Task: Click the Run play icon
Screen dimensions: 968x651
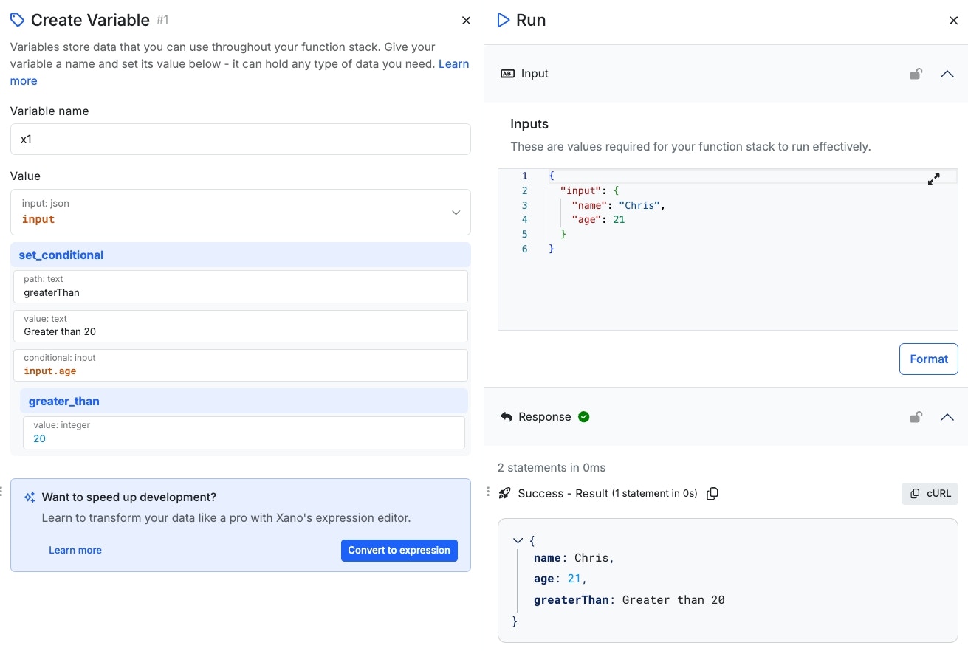Action: (x=504, y=20)
